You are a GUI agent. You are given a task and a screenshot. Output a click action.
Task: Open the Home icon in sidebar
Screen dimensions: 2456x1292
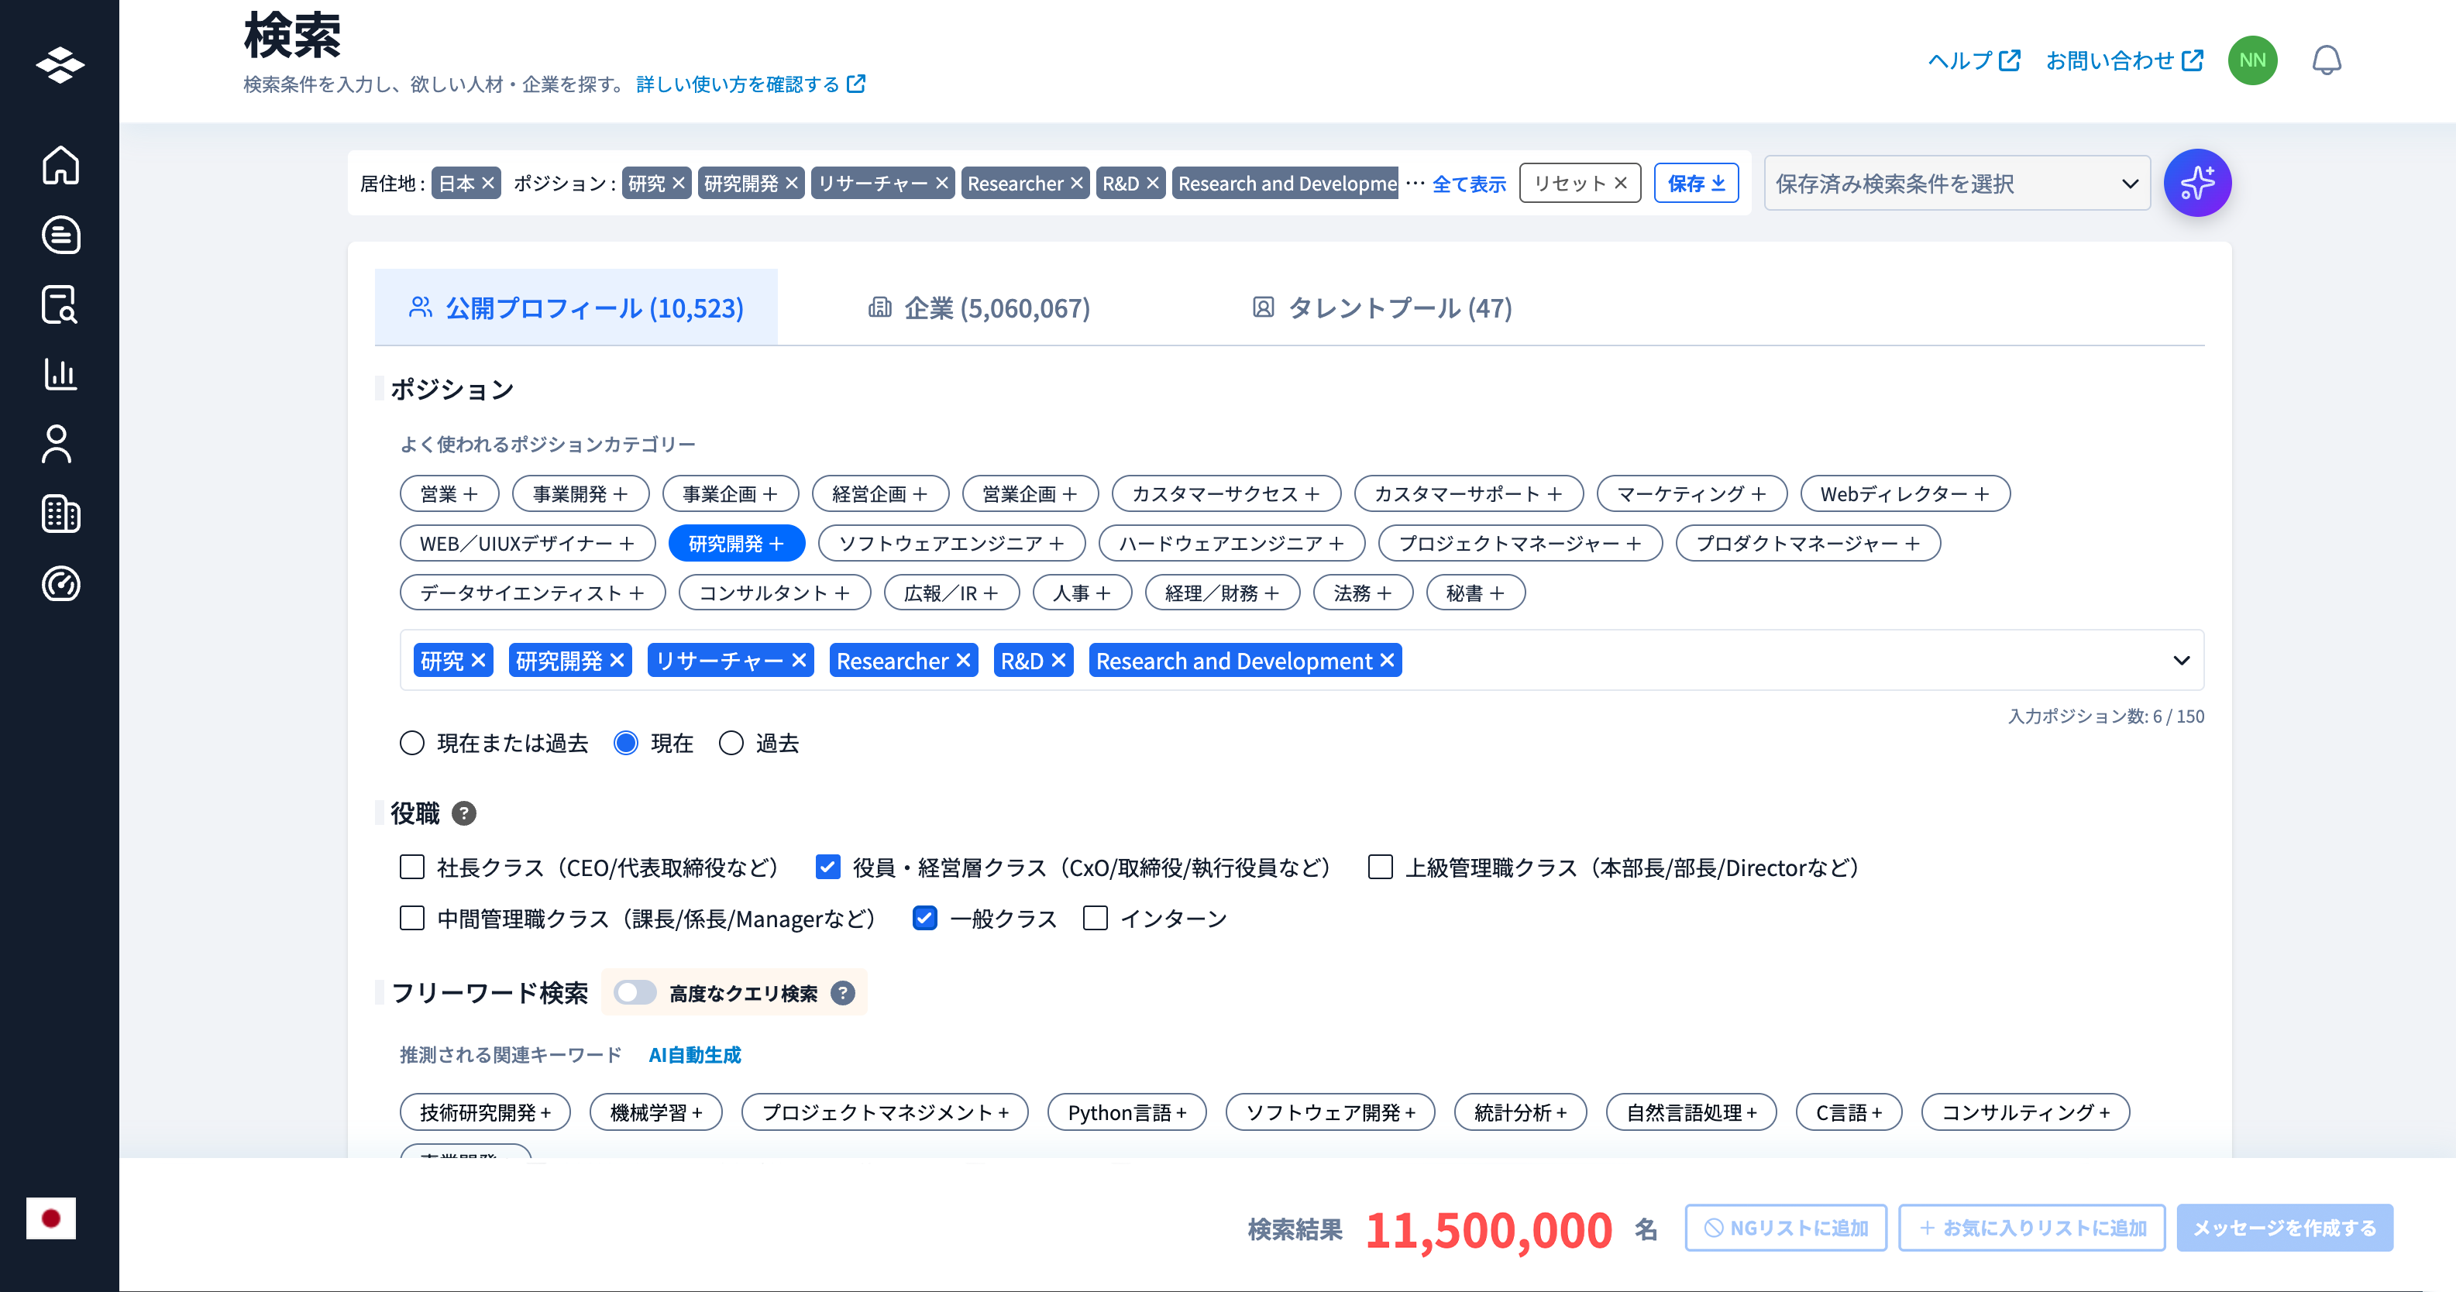pyautogui.click(x=60, y=165)
